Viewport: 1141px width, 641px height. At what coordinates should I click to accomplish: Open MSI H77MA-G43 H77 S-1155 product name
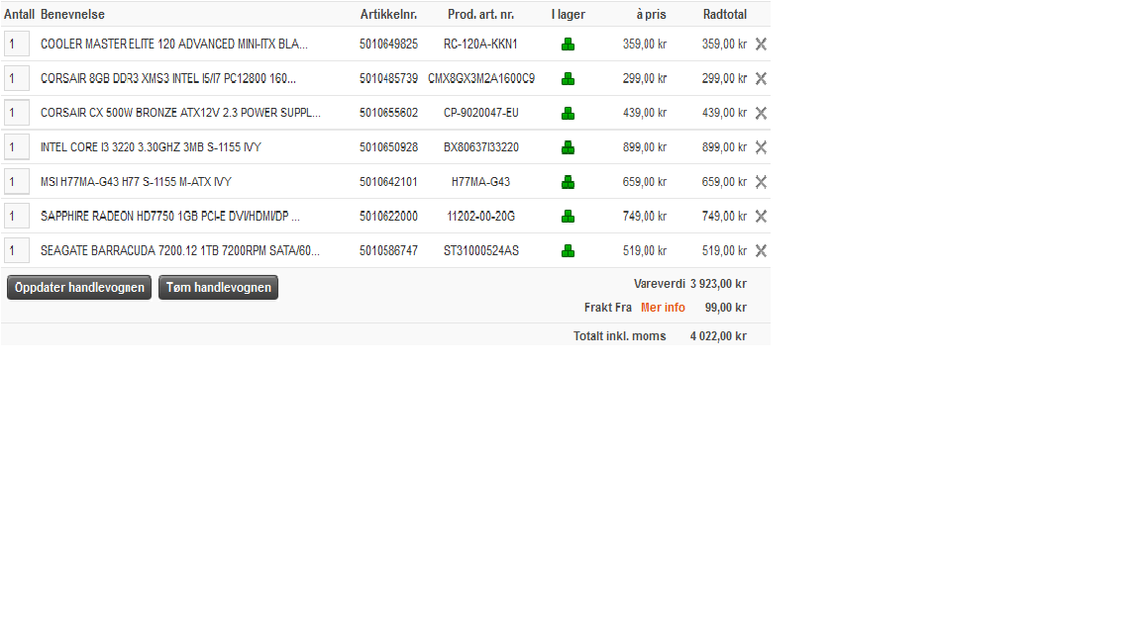pyautogui.click(x=136, y=182)
